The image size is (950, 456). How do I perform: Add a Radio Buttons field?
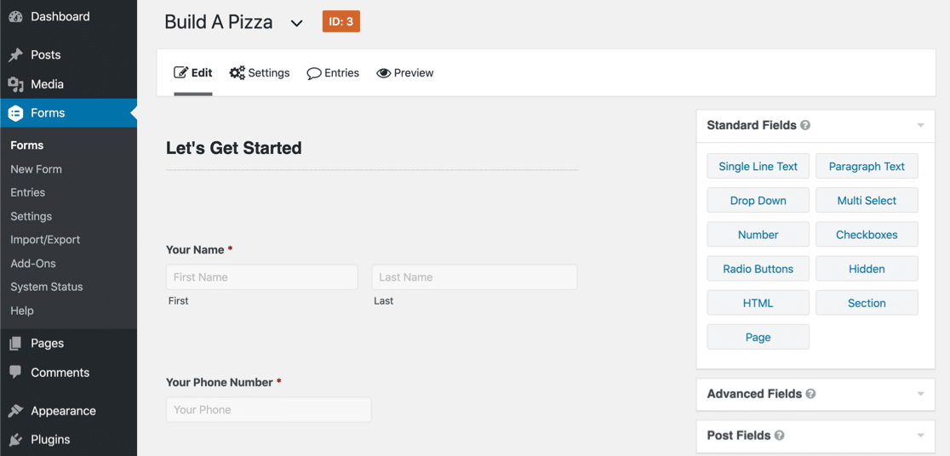pos(758,269)
